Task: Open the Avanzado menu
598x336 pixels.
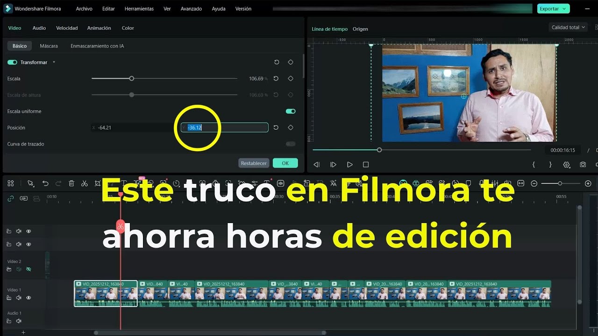Action: click(x=191, y=9)
